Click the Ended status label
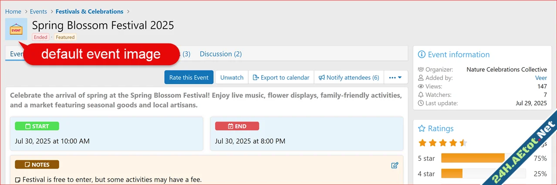Screen dimensions: 557x185 [41, 37]
